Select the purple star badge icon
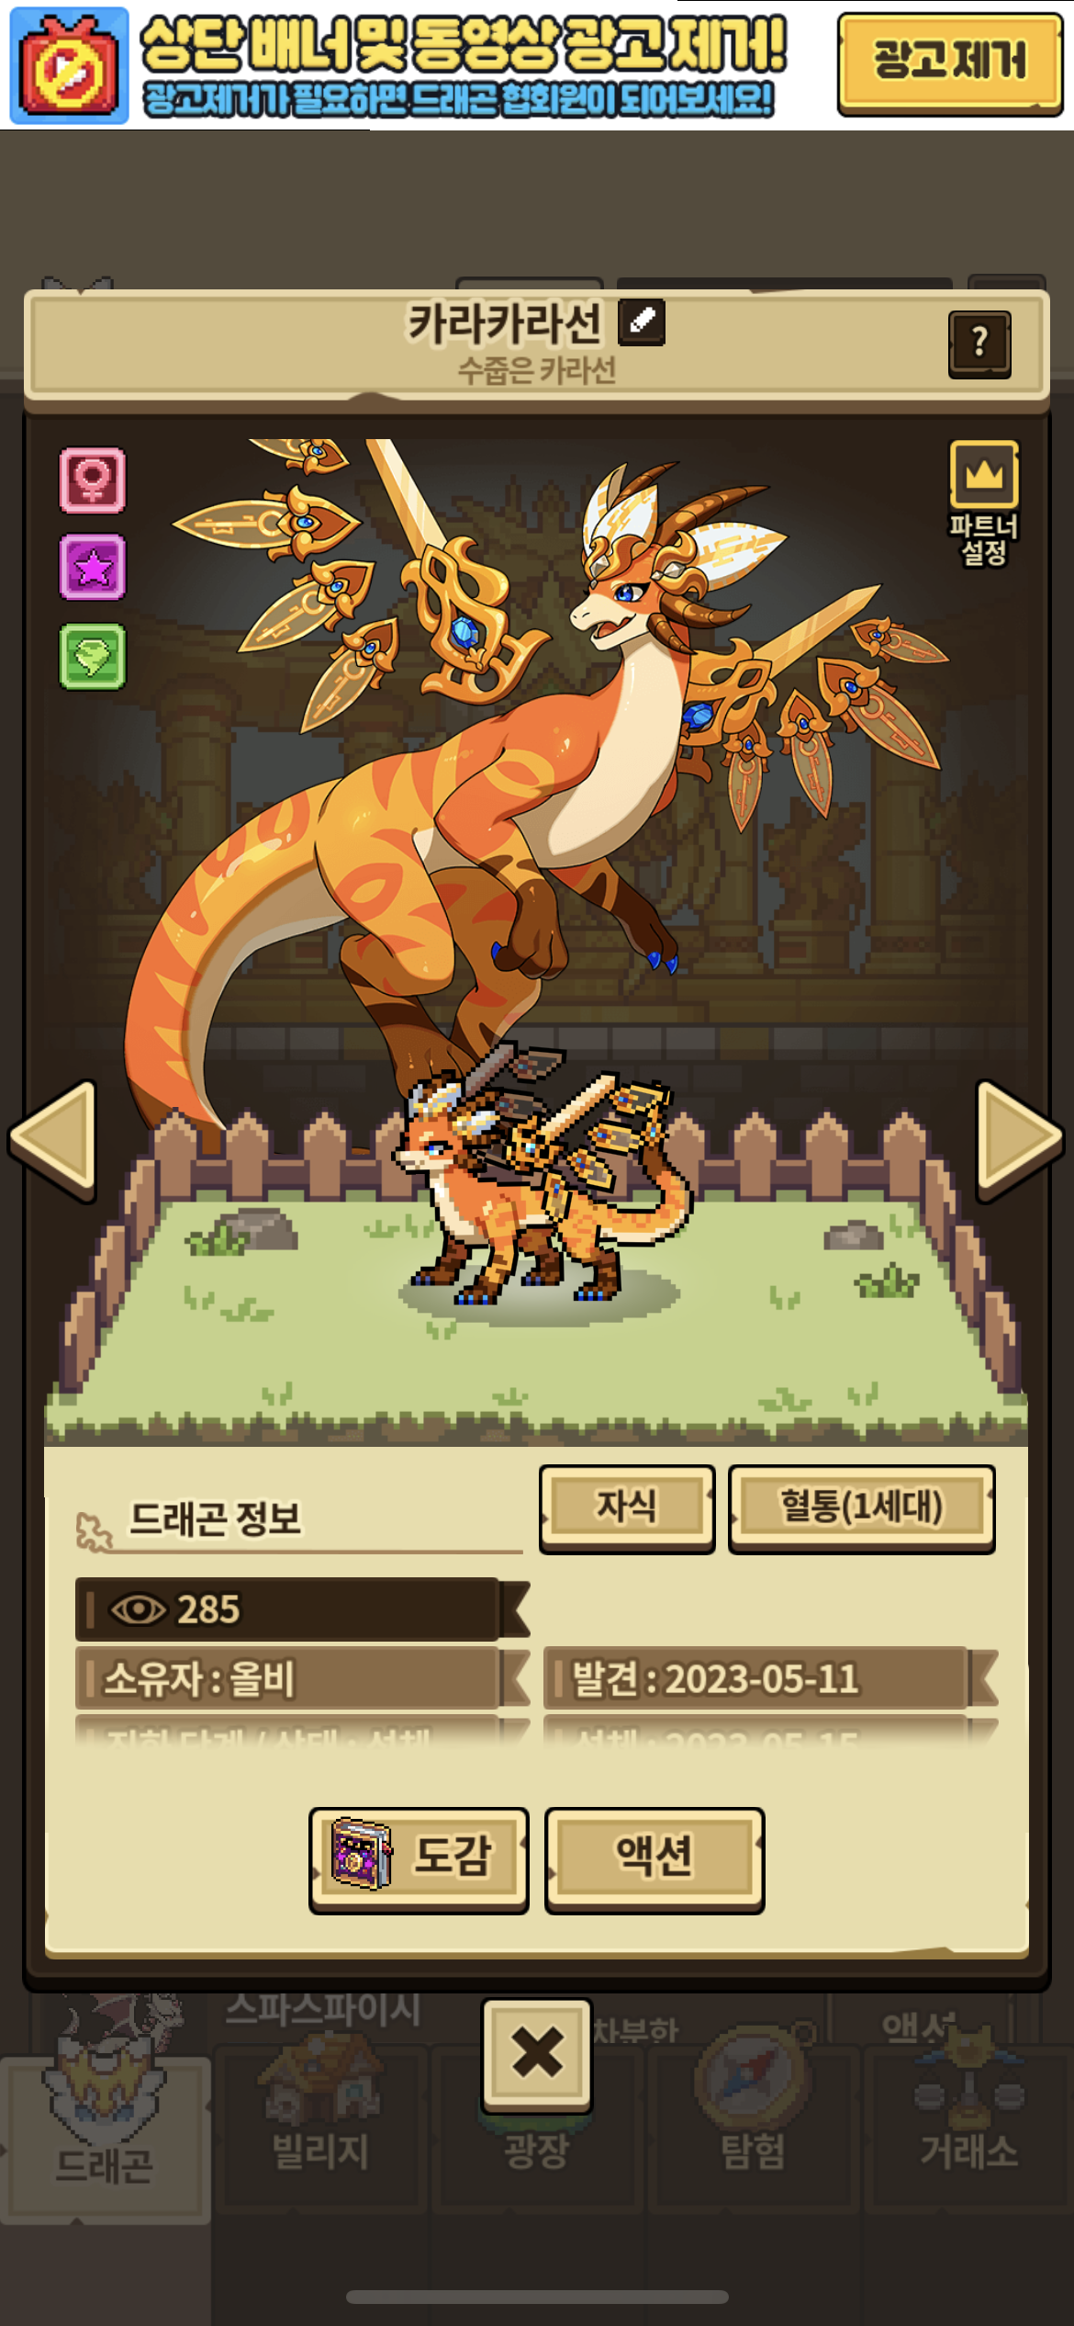 point(93,568)
